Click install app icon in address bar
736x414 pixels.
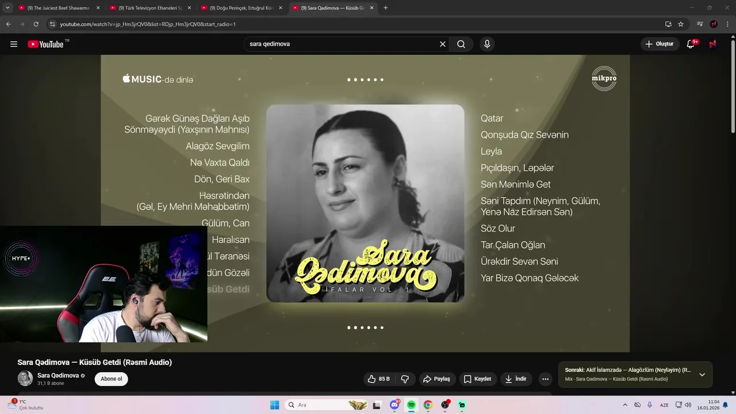[x=668, y=24]
